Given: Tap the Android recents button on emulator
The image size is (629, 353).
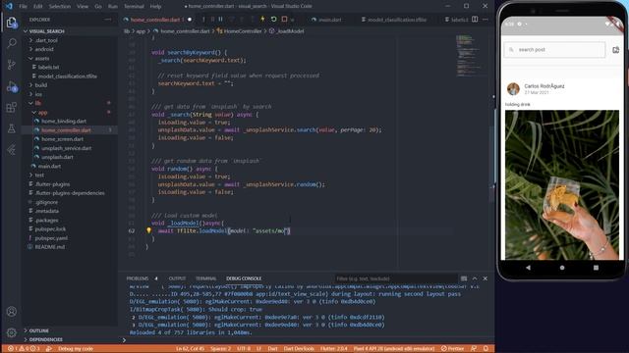Looking at the screenshot, I should (596, 268).
